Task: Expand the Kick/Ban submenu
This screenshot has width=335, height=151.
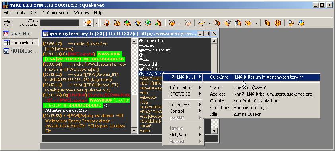Action: coord(183,135)
